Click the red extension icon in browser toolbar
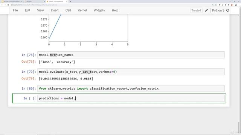The height and width of the screenshot is (135, 241). (x=232, y=5)
